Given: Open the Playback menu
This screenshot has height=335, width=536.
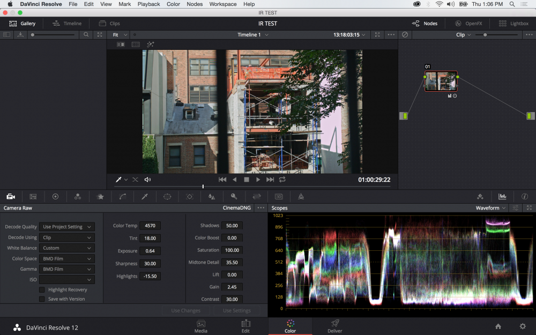Looking at the screenshot, I should tap(148, 4).
